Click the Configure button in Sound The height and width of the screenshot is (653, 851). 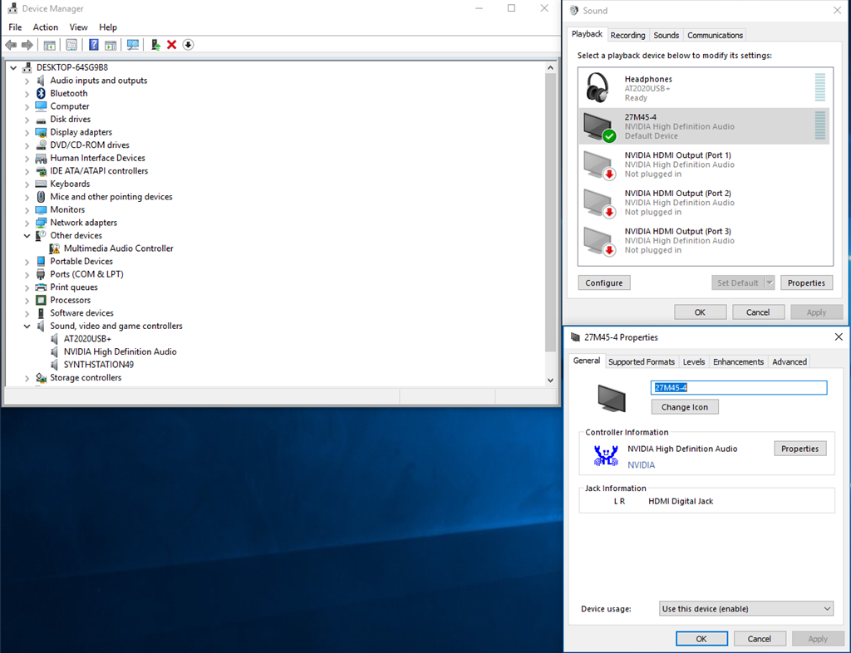click(x=604, y=282)
